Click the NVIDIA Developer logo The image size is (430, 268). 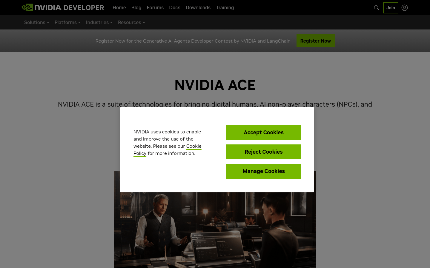point(63,7)
